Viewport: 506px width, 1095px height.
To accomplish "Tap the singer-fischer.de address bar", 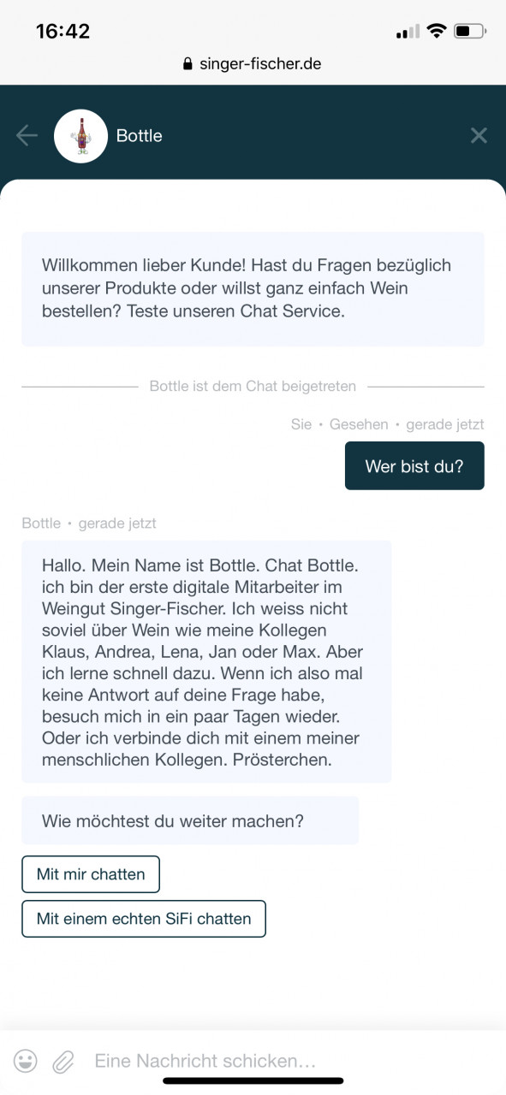I will click(259, 63).
